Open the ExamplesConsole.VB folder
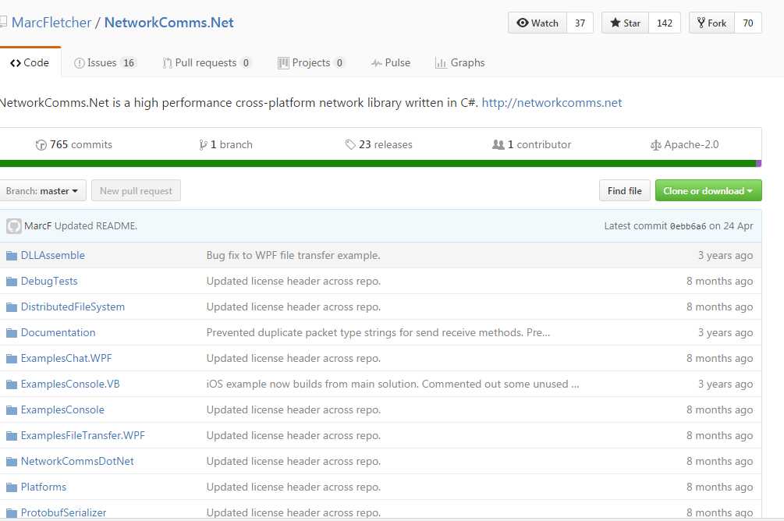Viewport: 784px width, 521px height. (70, 385)
